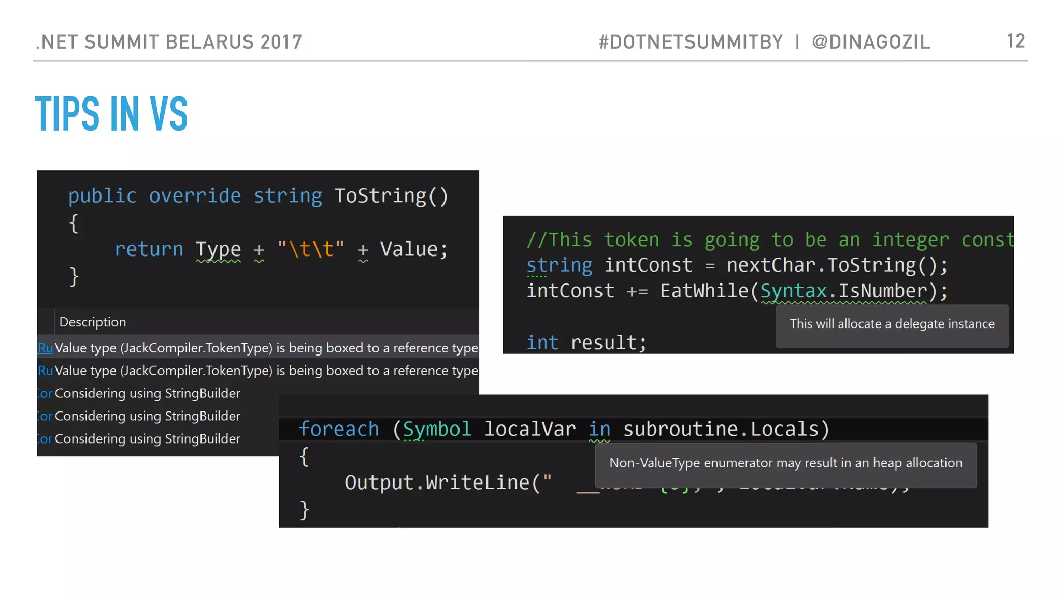
Task: Click the 'override' keyword
Action: 195,196
